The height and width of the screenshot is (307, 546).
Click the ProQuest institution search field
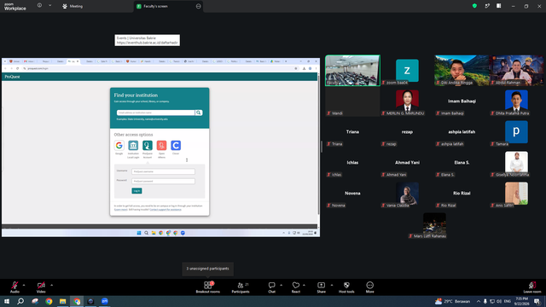pyautogui.click(x=155, y=113)
